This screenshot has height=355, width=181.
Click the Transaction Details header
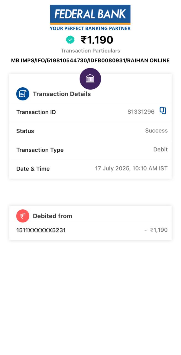click(x=62, y=94)
